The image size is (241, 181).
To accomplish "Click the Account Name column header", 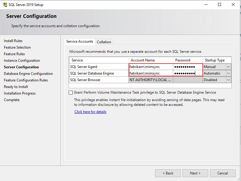I will (x=151, y=60).
